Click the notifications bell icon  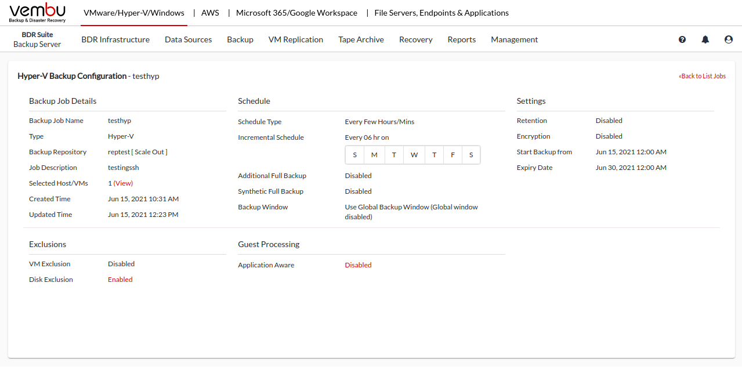click(x=705, y=39)
